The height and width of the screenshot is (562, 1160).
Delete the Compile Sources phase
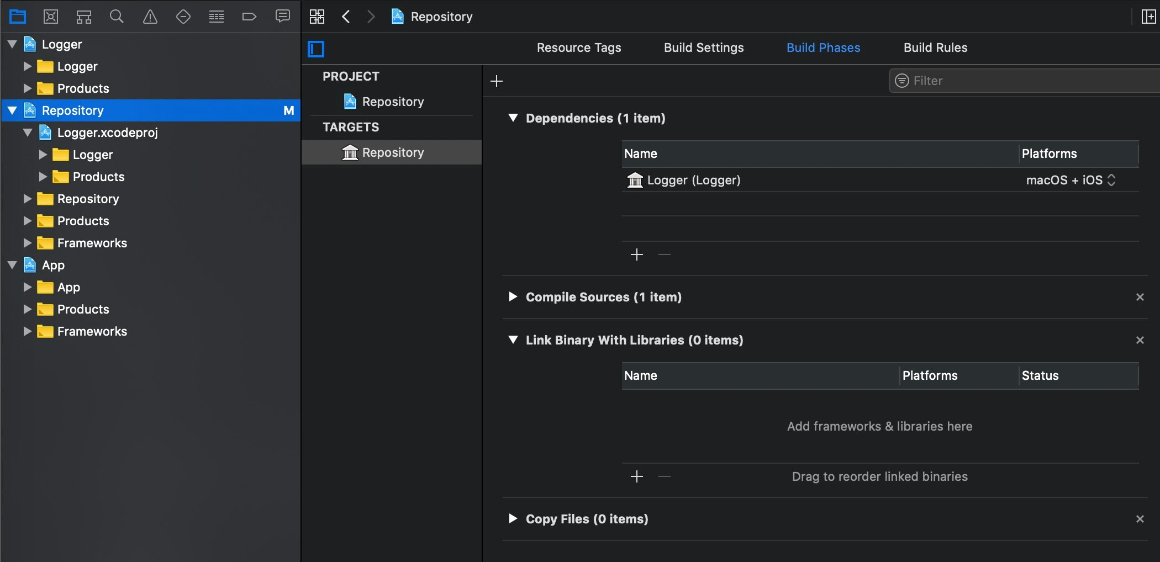[1140, 297]
